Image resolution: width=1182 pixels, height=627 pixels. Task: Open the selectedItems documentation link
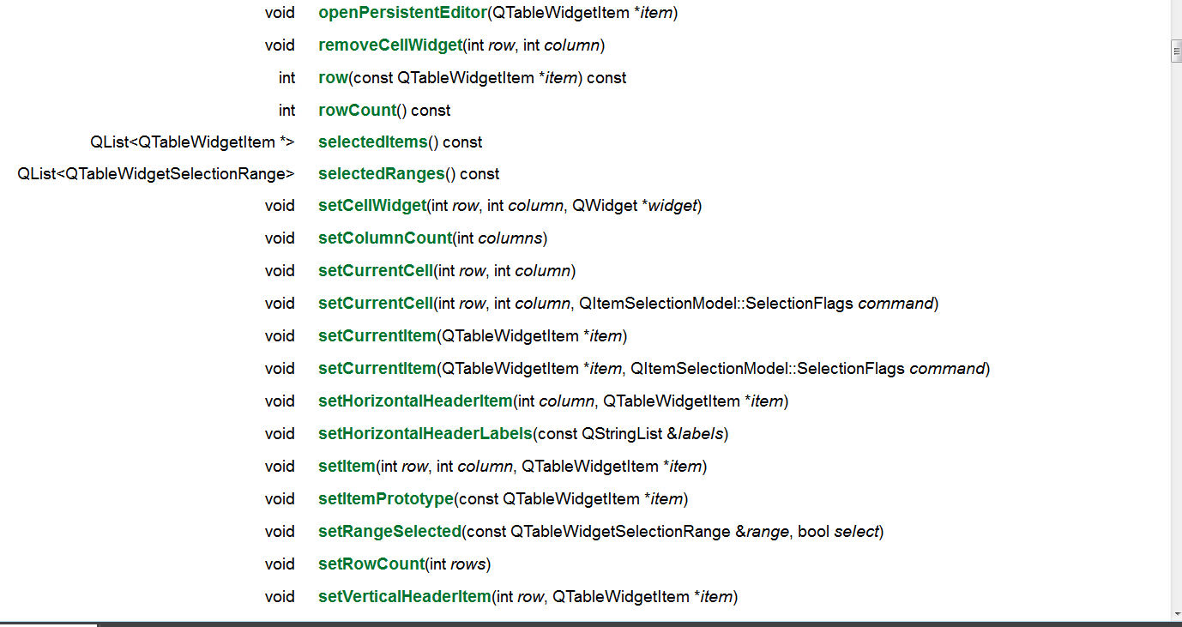click(372, 142)
